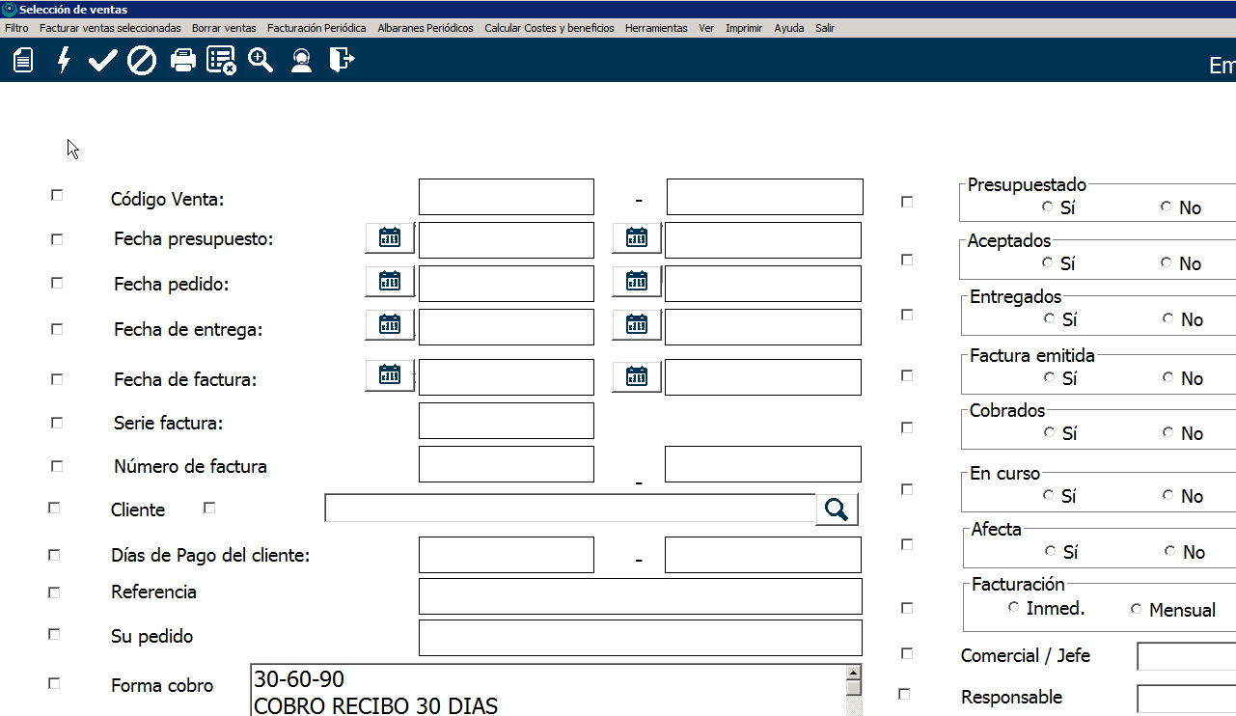Click the zoom magnifier toolbar icon
Image resolution: width=1236 pixels, height=716 pixels.
coord(261,61)
